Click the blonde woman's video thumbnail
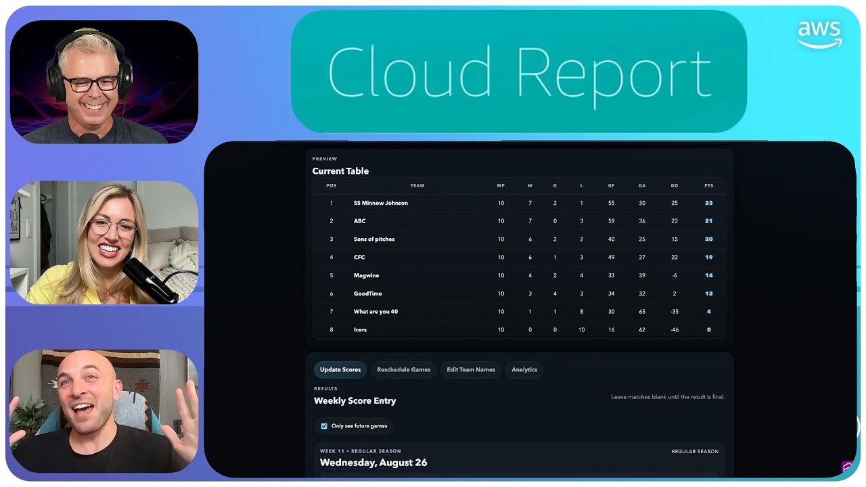The height and width of the screenshot is (487, 866). coord(104,242)
